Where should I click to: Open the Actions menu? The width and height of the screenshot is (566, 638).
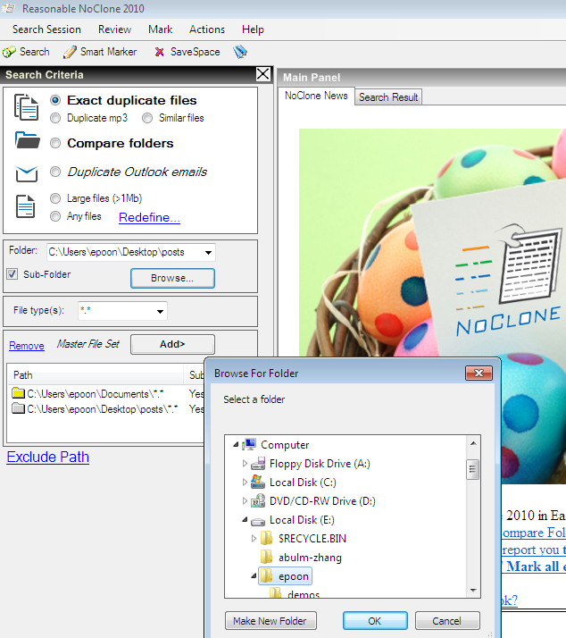[207, 29]
